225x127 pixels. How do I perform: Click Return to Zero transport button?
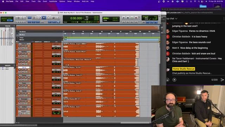(124, 22)
